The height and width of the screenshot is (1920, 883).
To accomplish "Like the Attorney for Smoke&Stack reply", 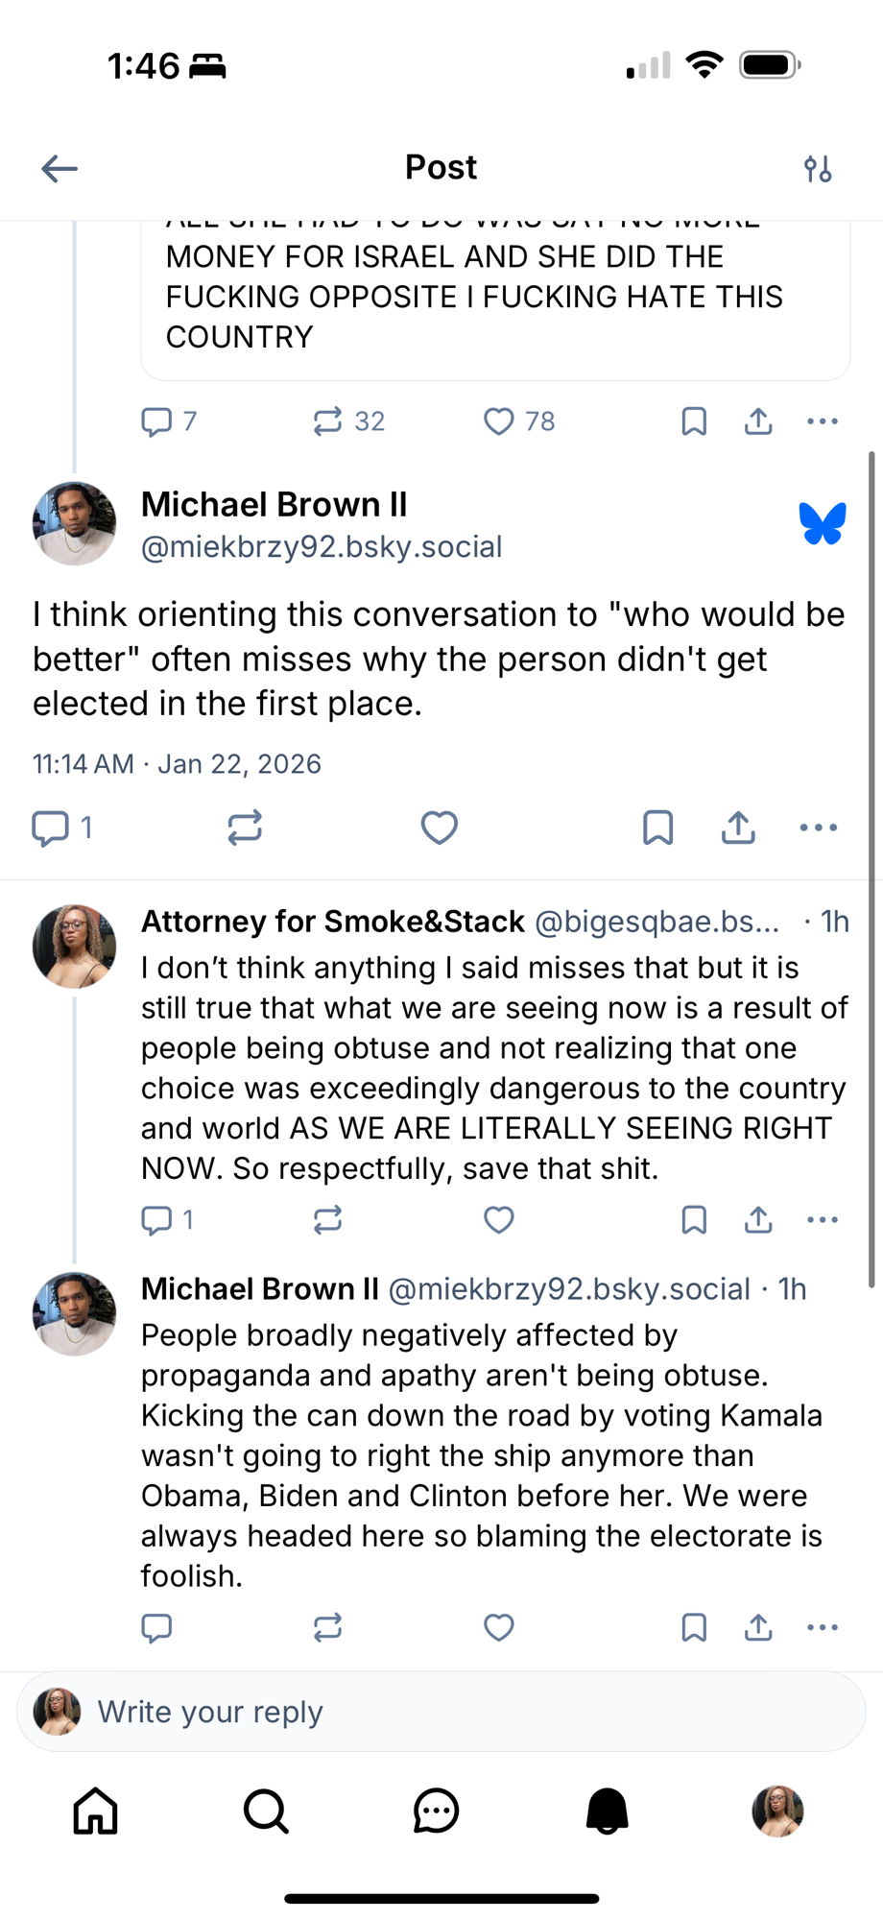I will coord(499,1220).
